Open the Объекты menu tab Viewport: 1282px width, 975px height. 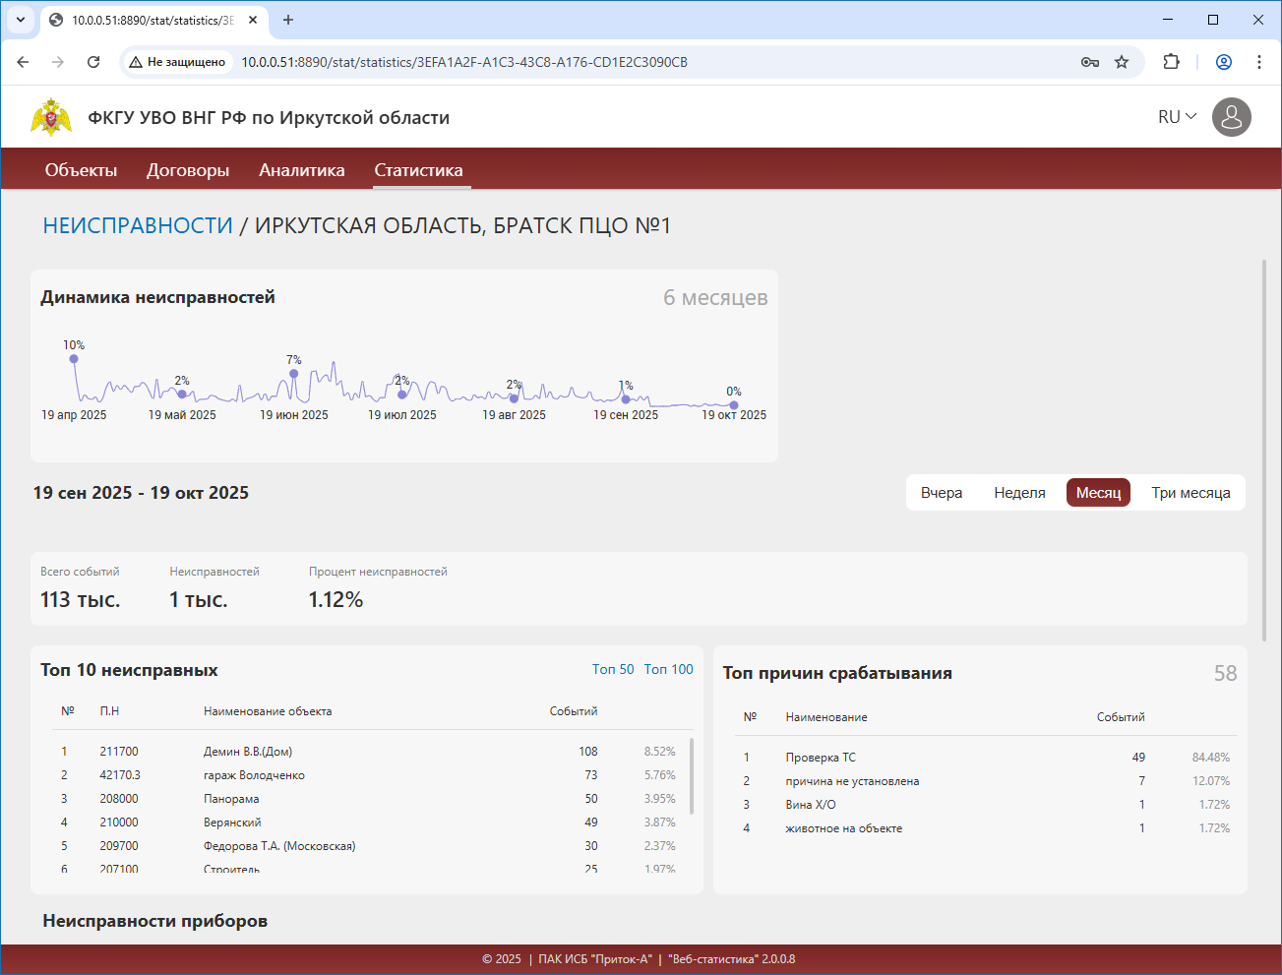[x=81, y=170]
